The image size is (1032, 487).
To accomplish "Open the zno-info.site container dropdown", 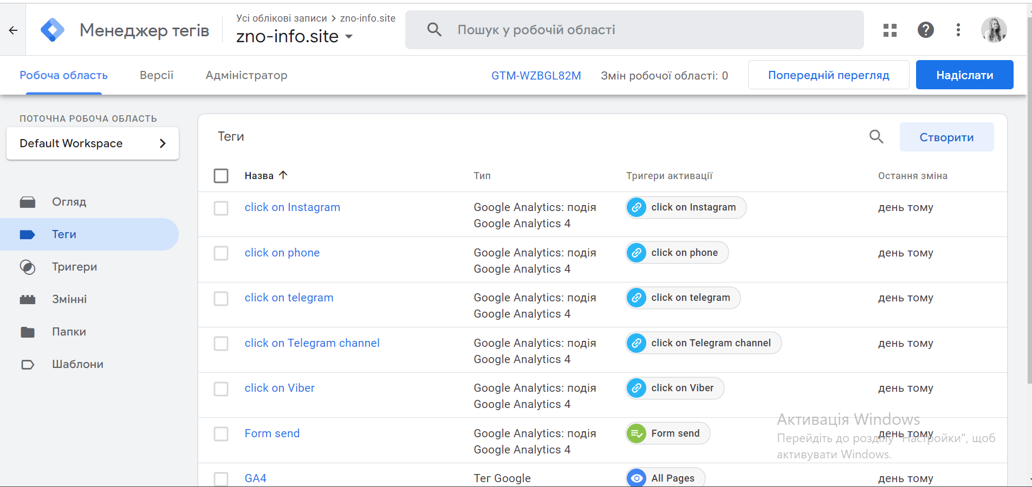I will 294,36.
